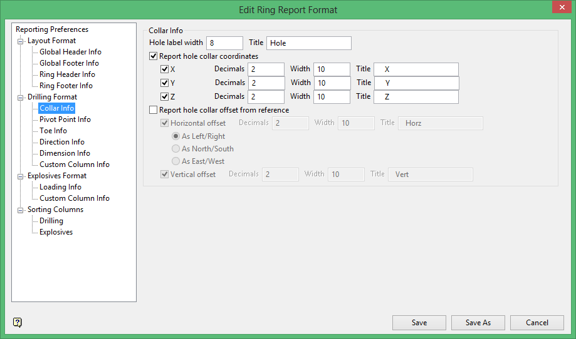Screen dimensions: 576x339
Task: Collapse the Layout Format tree node
Action: (x=21, y=41)
